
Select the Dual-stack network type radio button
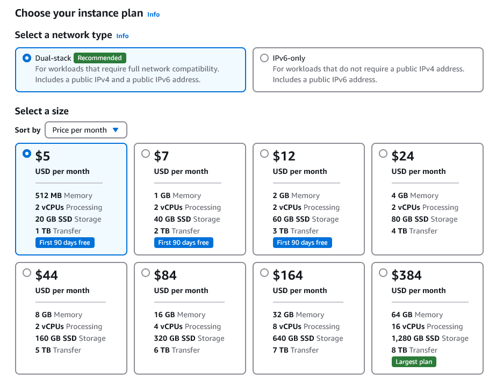[27, 58]
